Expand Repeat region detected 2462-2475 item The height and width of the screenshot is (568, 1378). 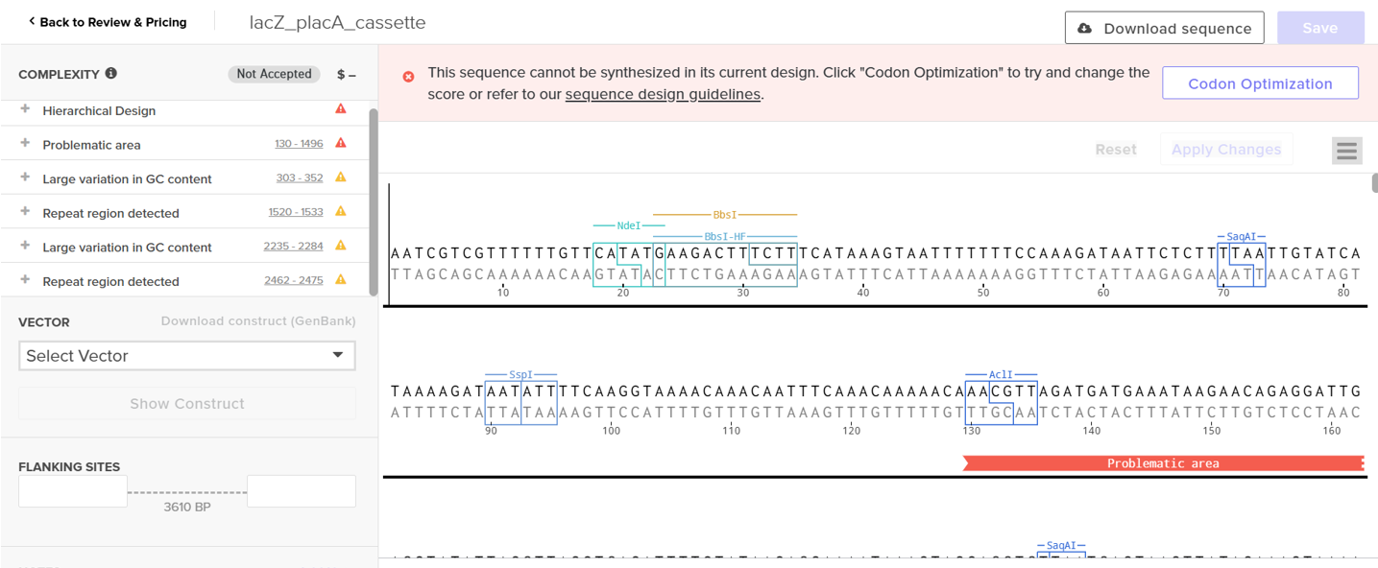(x=25, y=280)
